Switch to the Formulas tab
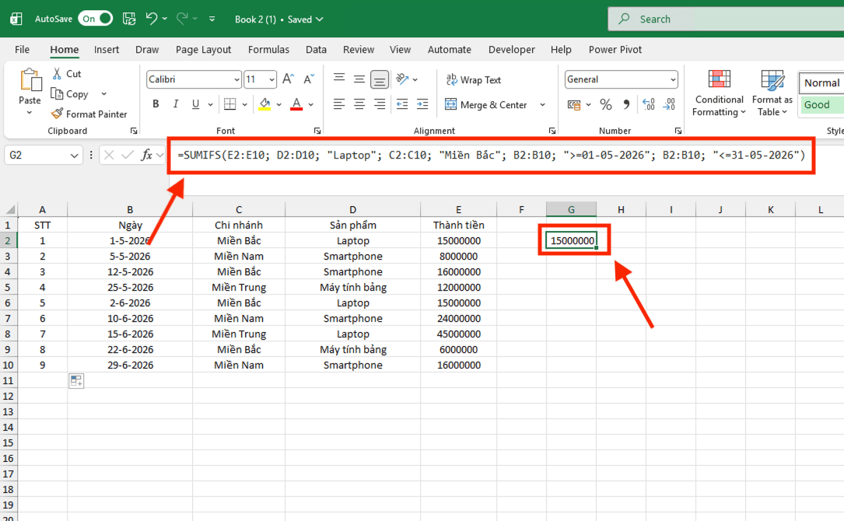The image size is (844, 521). pos(268,50)
